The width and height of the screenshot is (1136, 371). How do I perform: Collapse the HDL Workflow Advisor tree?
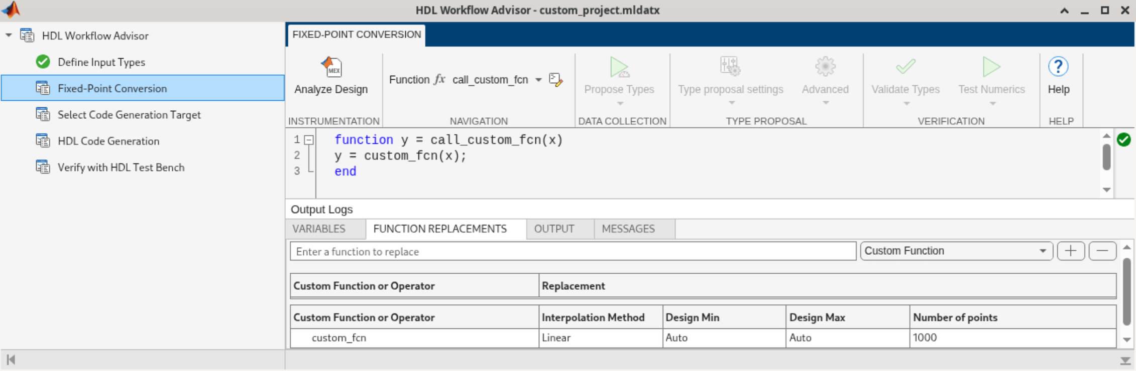click(9, 36)
